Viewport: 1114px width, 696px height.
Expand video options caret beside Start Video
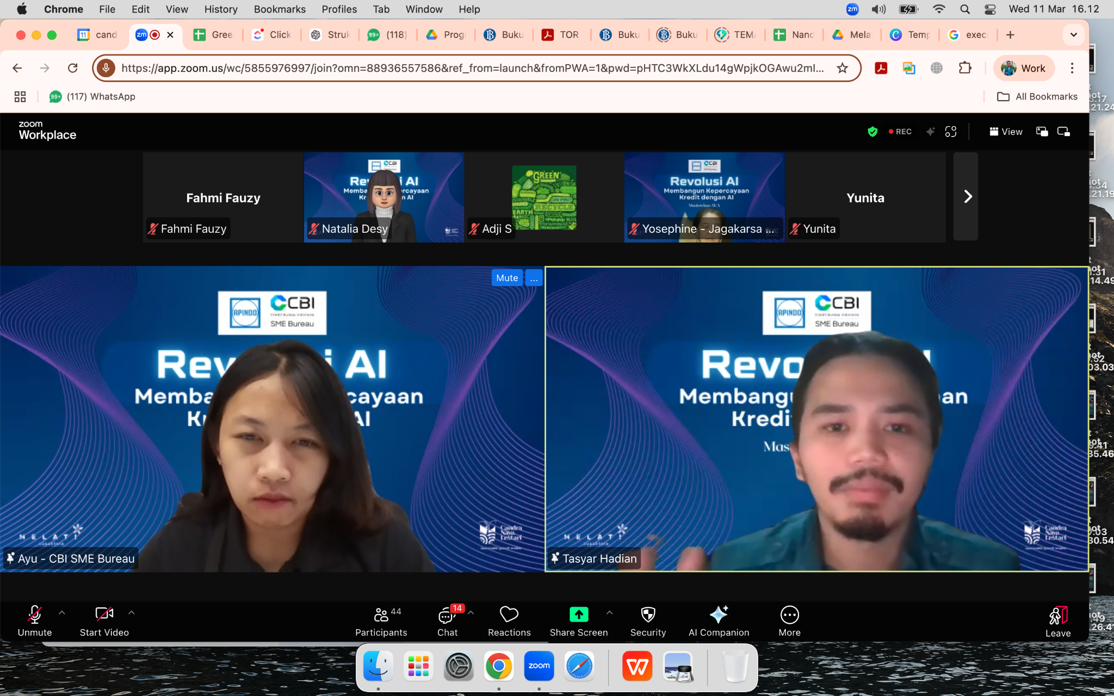coord(132,613)
